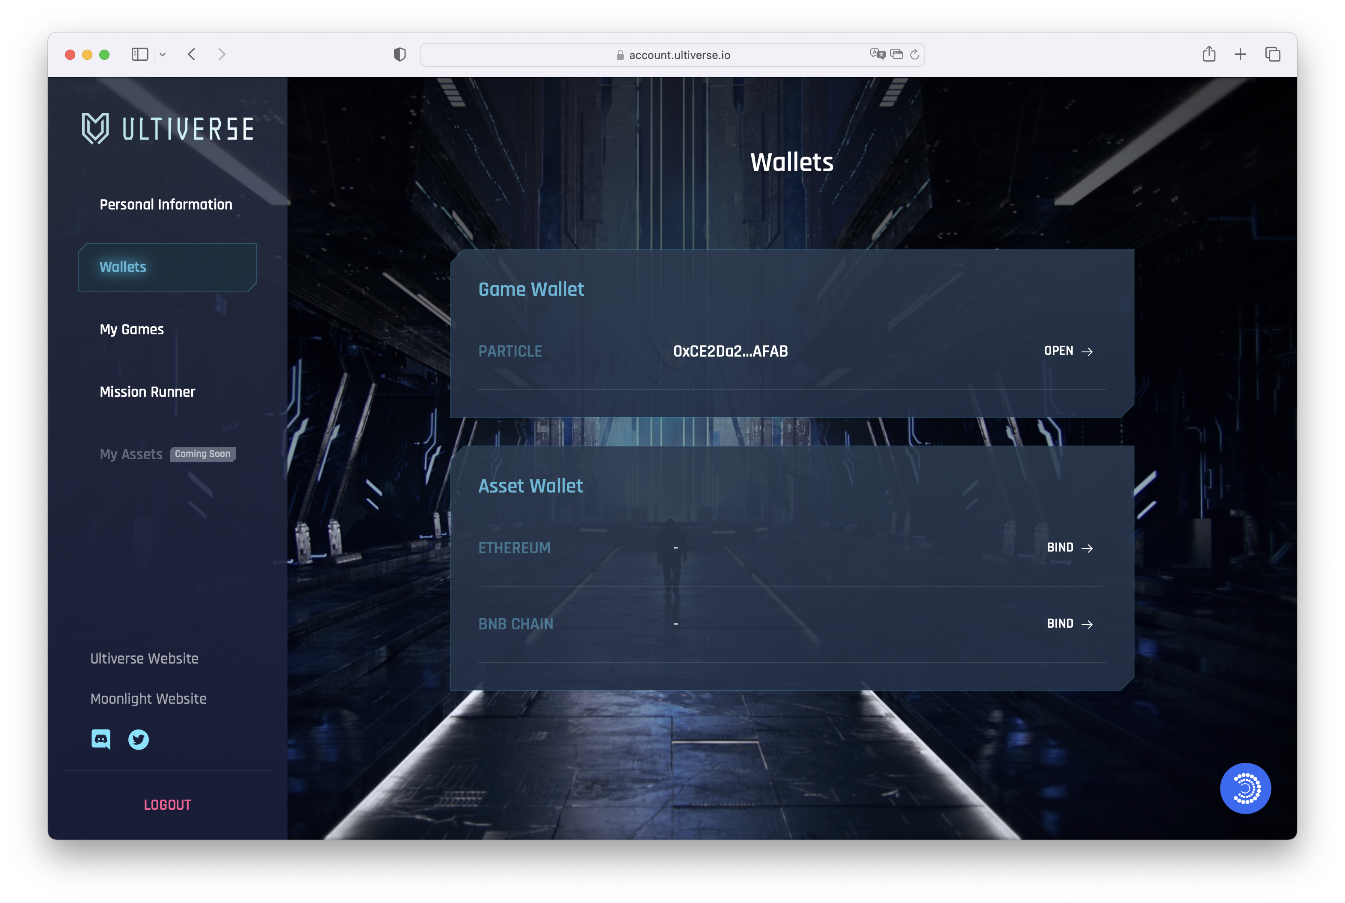Open Mission Runner section
This screenshot has width=1345, height=903.
click(x=148, y=392)
